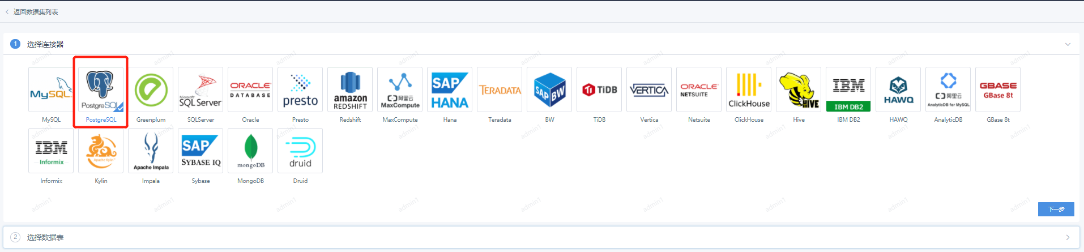Pick the SAP BW connector

[549, 89]
